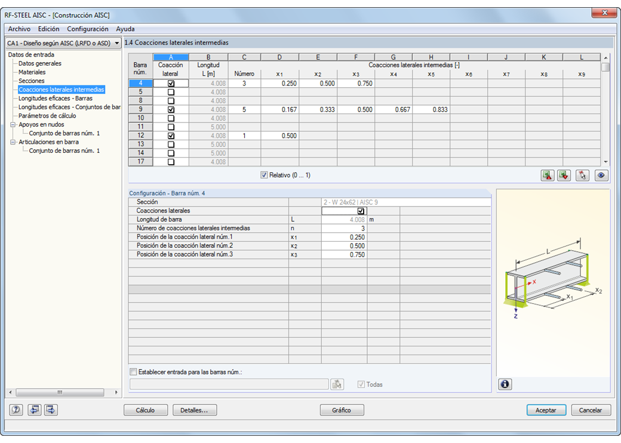This screenshot has height=443, width=621.
Task: Uncheck lateral restraint for bar 9
Action: coord(171,110)
